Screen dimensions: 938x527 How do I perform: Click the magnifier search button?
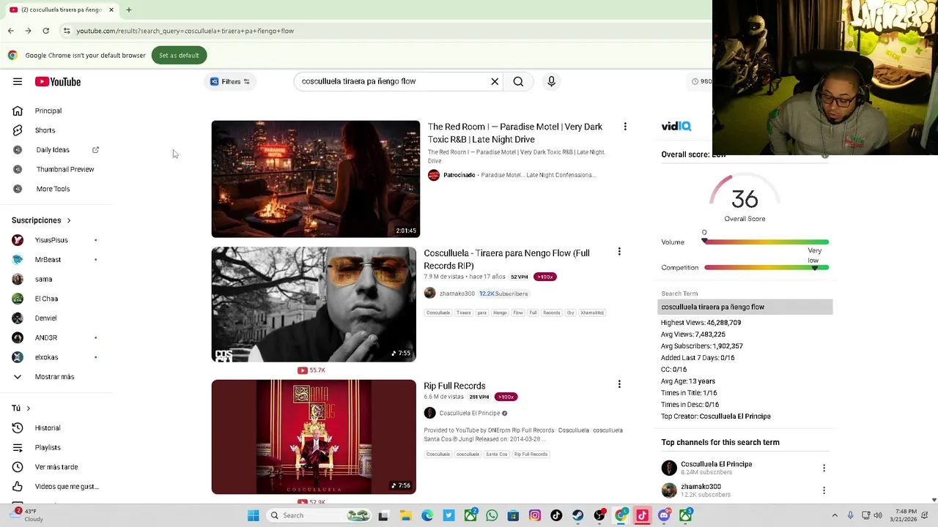518,81
